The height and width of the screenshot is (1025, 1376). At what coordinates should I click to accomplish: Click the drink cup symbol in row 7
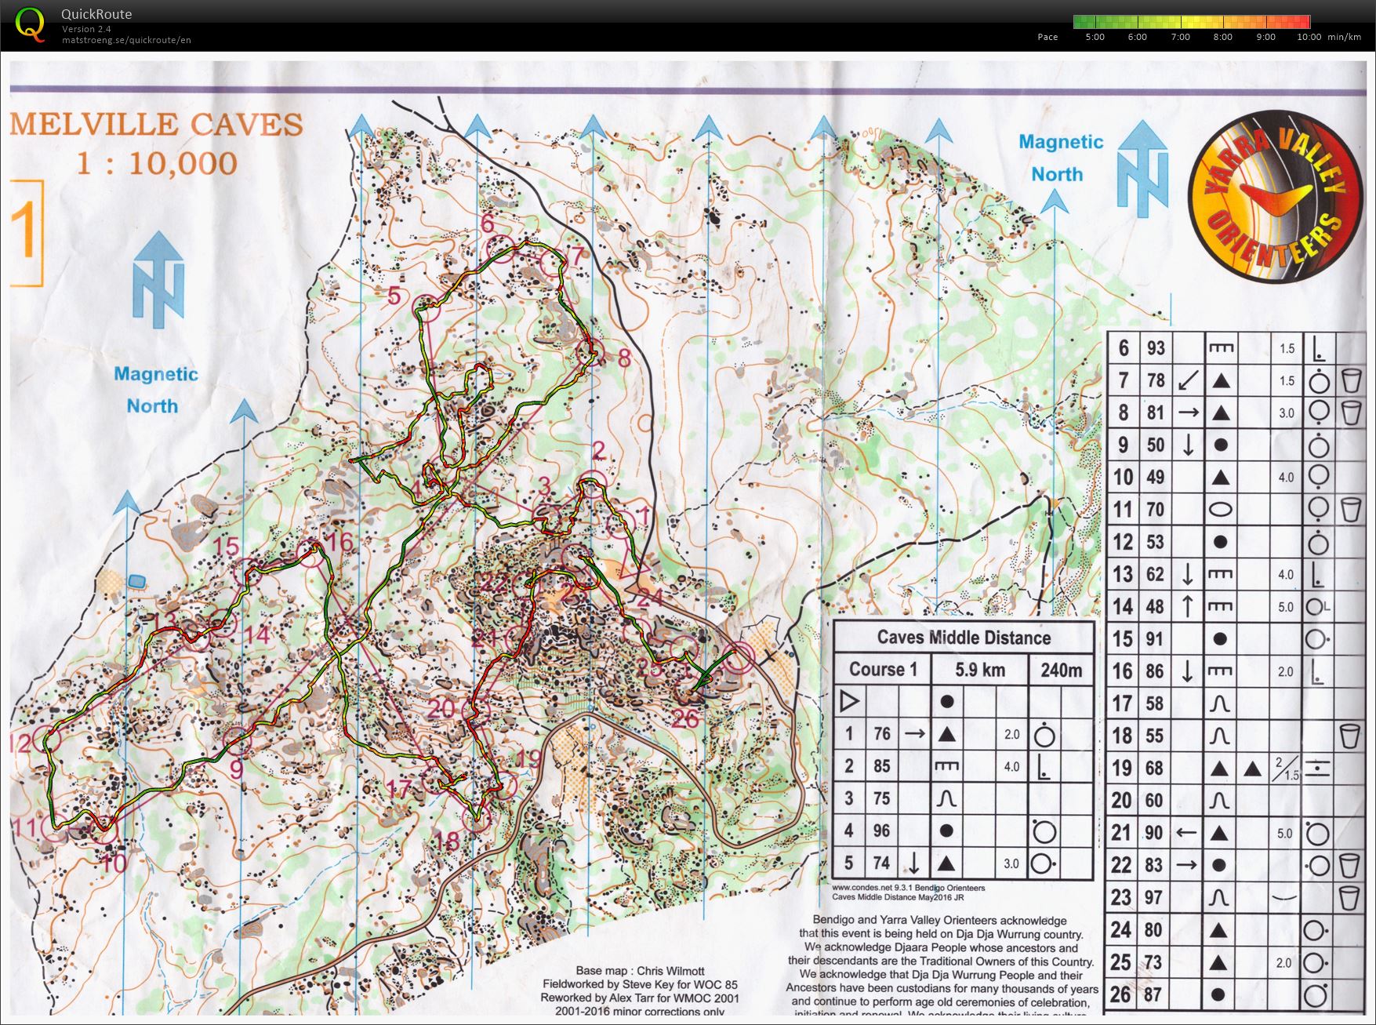click(1350, 380)
